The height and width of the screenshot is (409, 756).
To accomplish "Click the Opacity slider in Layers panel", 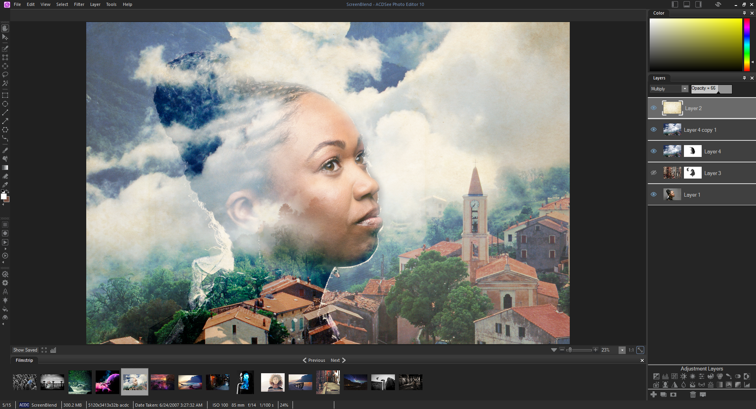I will [x=711, y=89].
